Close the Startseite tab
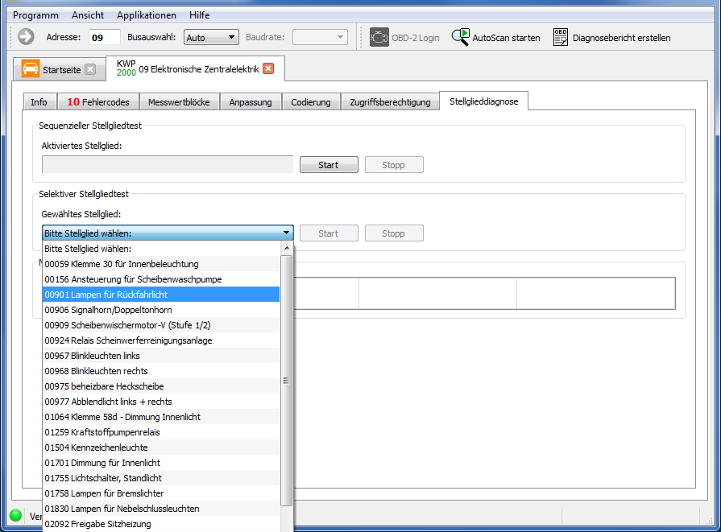Screen dimensions: 721x532 coord(90,69)
